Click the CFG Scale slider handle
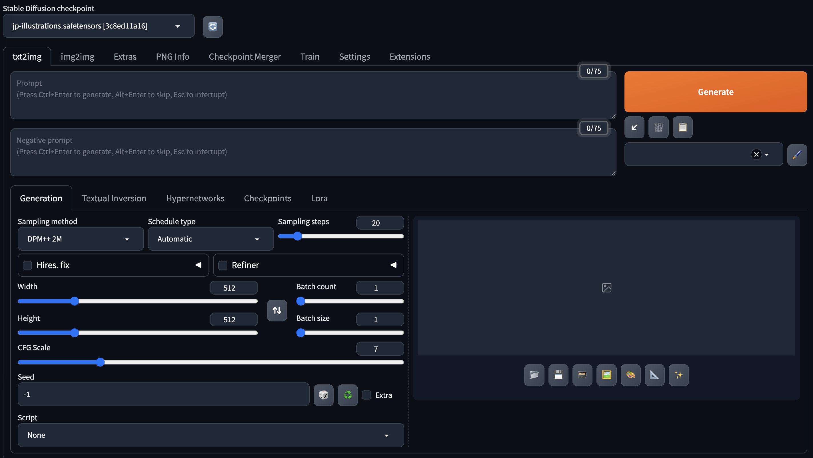Screen dimensions: 813x458 (100, 362)
